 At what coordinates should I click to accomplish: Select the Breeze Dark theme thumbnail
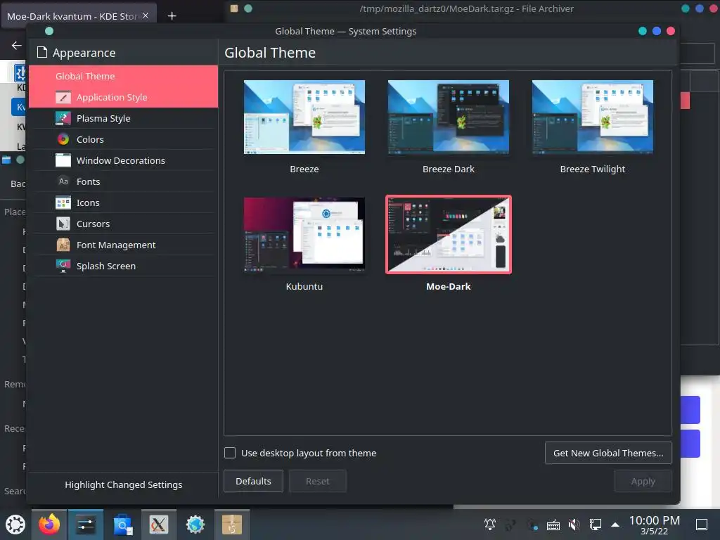coord(448,117)
